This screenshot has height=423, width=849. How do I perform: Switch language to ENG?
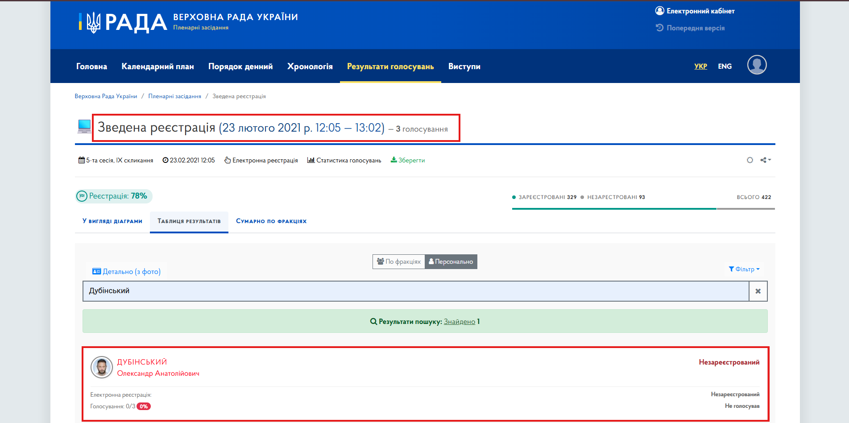725,66
